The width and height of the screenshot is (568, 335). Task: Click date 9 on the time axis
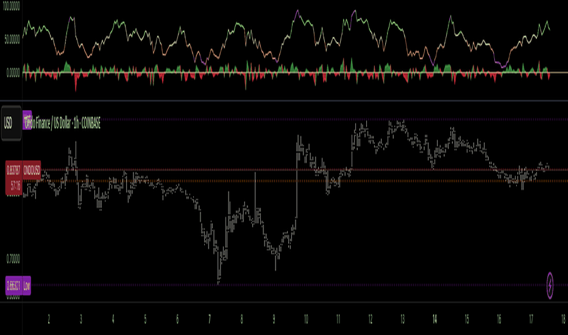[274, 319]
